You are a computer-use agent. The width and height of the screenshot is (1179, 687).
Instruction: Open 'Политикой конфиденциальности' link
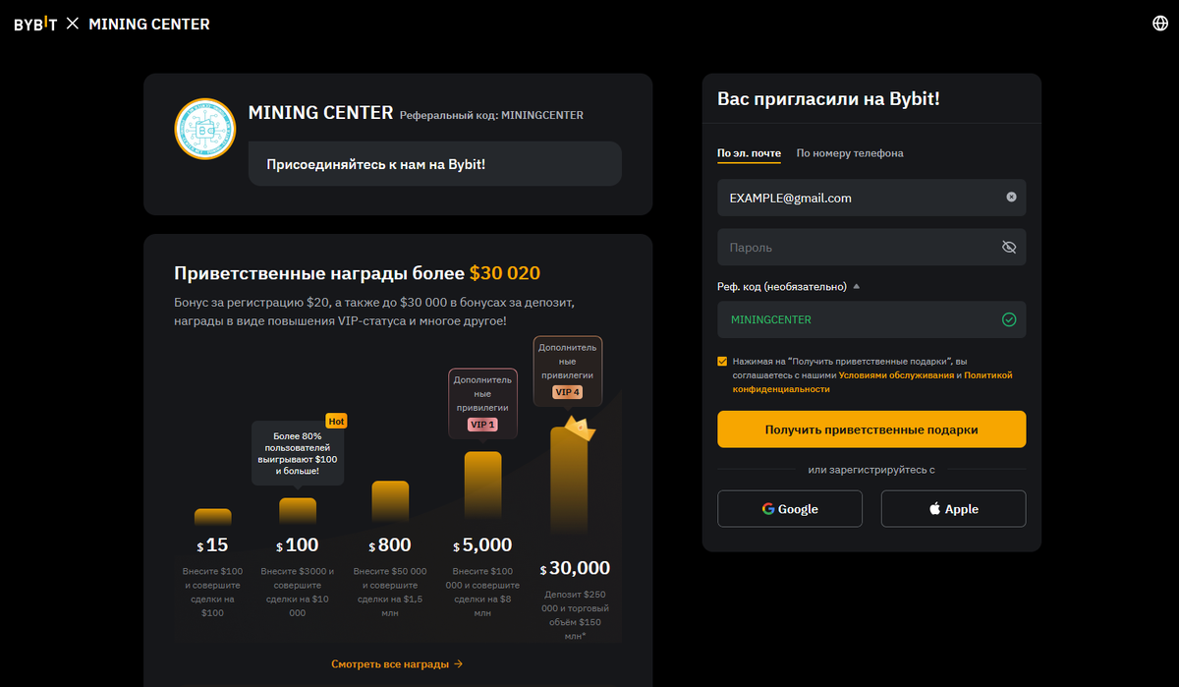872,382
